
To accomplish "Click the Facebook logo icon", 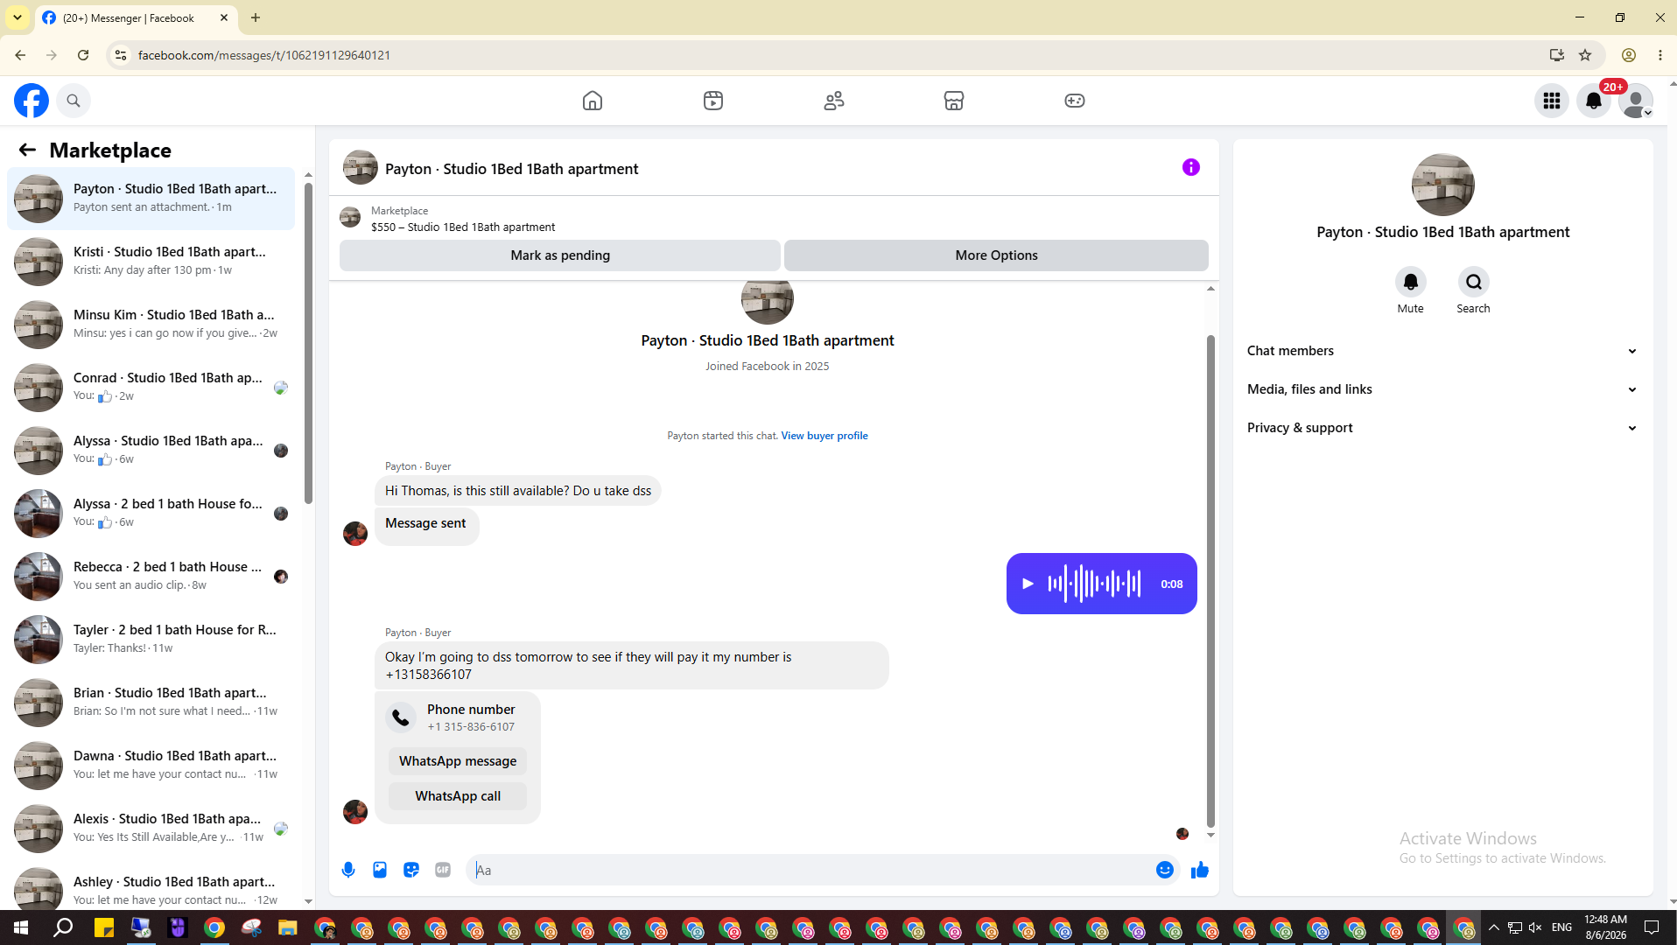I will pos(32,101).
